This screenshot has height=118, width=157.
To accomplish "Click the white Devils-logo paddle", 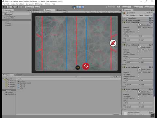I will tap(113, 43).
